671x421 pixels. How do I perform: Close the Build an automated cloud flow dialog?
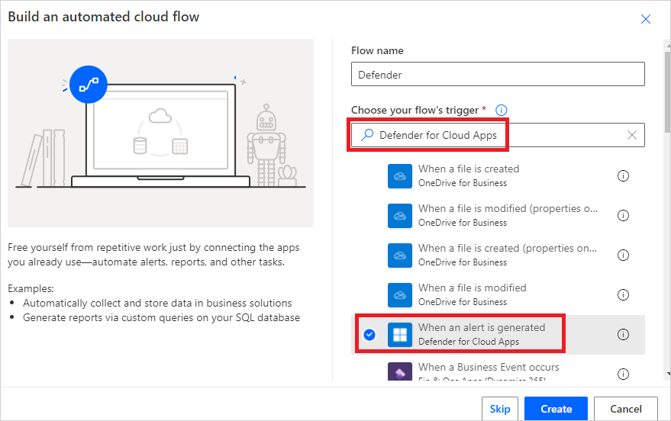click(646, 19)
